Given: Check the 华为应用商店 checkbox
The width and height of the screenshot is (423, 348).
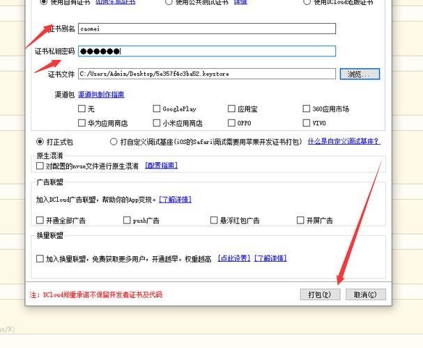Looking at the screenshot, I should coord(82,122).
